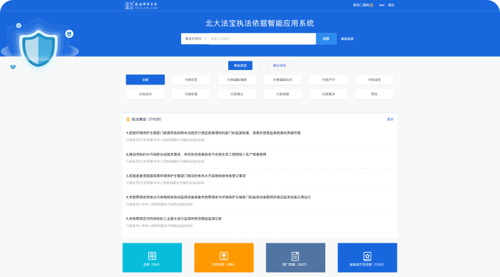Screen dimensions: 500x277
Task: Click the 更多 link in 执法事由 panel
Action: pyautogui.click(x=390, y=119)
